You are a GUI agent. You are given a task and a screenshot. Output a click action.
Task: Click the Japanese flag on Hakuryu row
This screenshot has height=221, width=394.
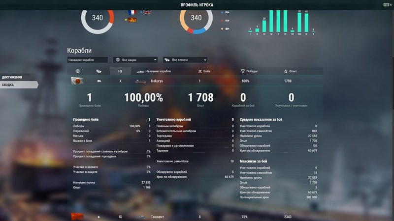click(77, 81)
